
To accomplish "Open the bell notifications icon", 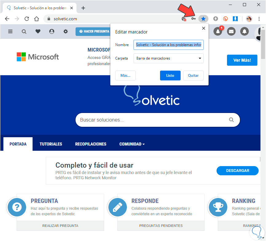I will [x=244, y=31].
